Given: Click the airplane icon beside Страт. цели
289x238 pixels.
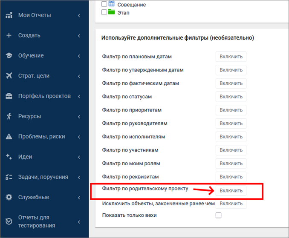Looking at the screenshot, I should coord(9,76).
